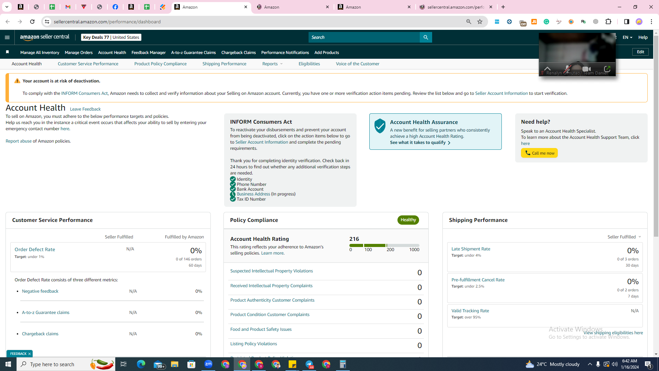Open A-to-z Guarantee Claims in the navigation bar
The width and height of the screenshot is (659, 371).
194,53
